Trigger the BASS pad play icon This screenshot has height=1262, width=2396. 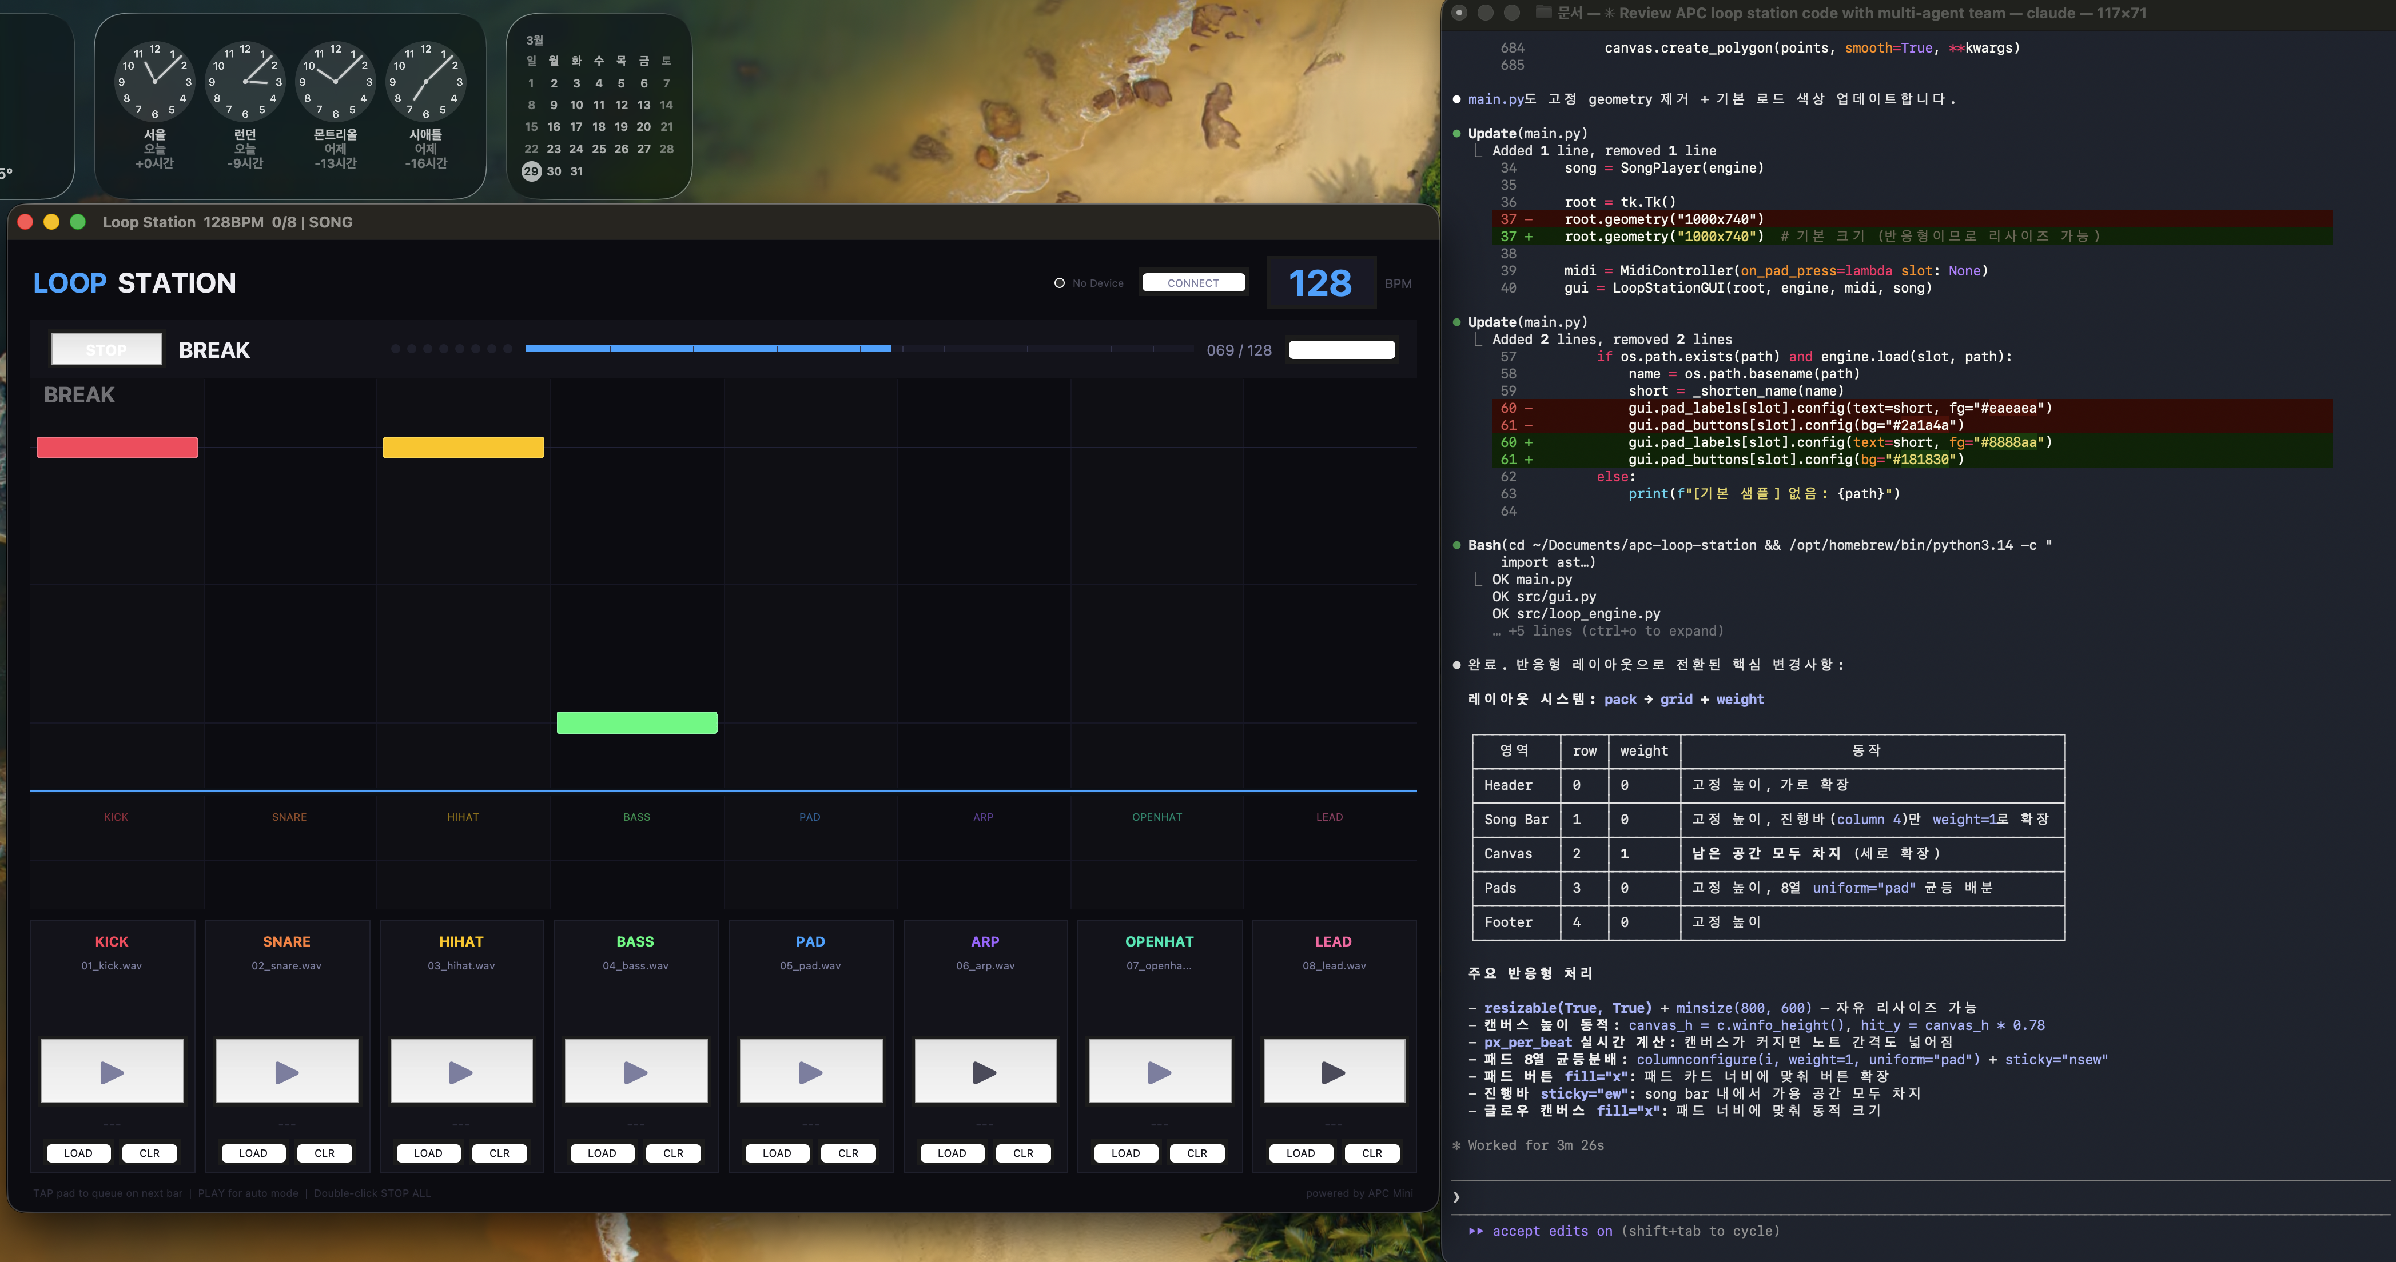click(x=636, y=1071)
